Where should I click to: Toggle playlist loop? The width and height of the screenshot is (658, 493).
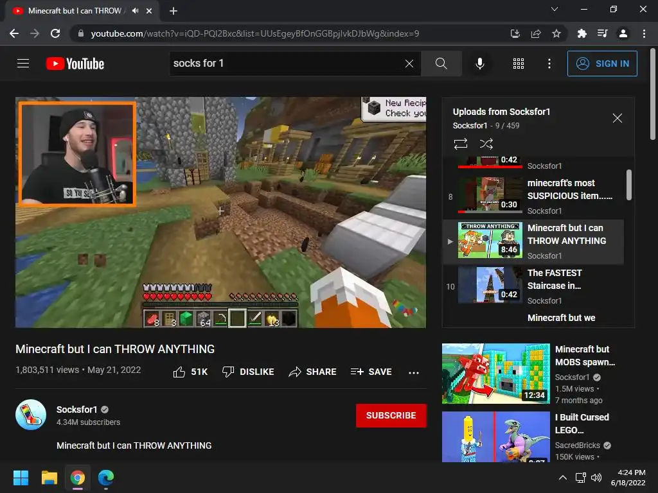(460, 144)
